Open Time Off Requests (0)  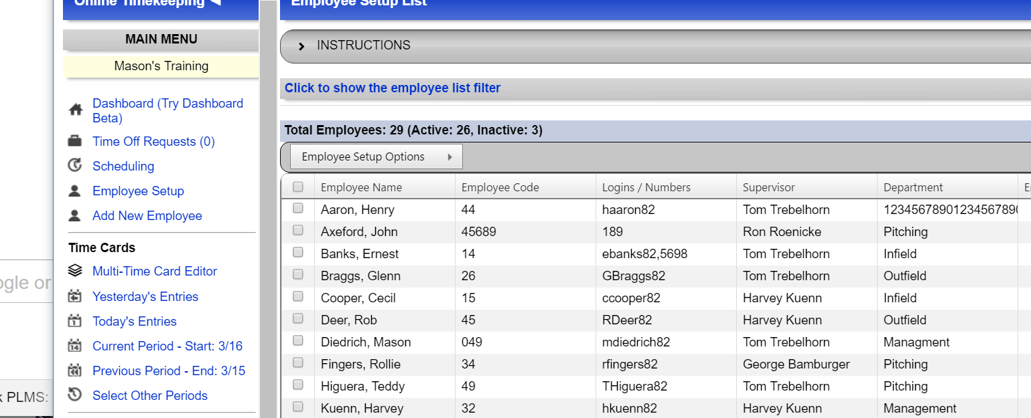tap(153, 141)
